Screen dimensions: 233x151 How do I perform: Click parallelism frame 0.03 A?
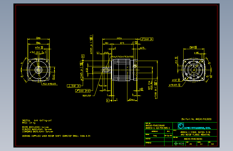[147, 39]
